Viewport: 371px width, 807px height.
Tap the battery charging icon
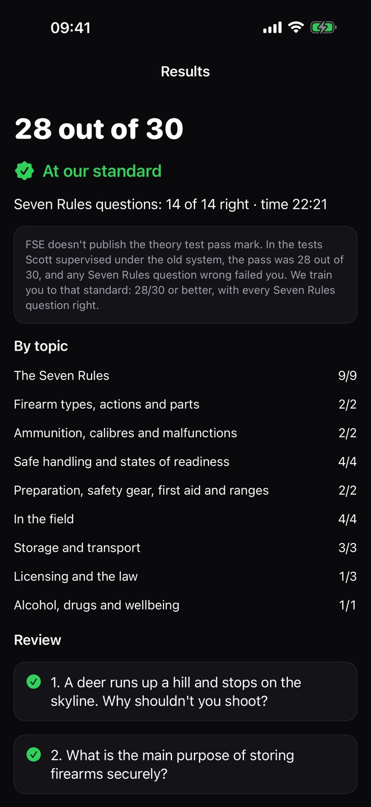tap(323, 27)
